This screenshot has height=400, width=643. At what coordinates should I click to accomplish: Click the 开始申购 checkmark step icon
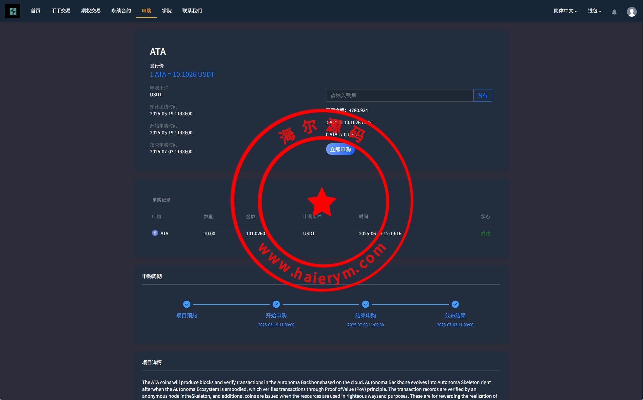tap(276, 304)
